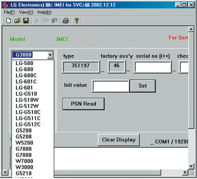Click the vertical scrollbar thumb
Image resolution: width=197 pixels, height=179 pixels.
click(x=191, y=80)
